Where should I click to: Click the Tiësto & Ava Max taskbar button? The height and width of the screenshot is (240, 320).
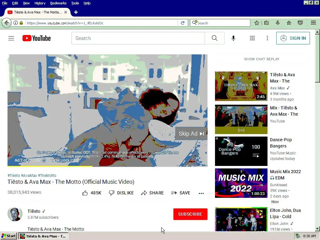43,236
